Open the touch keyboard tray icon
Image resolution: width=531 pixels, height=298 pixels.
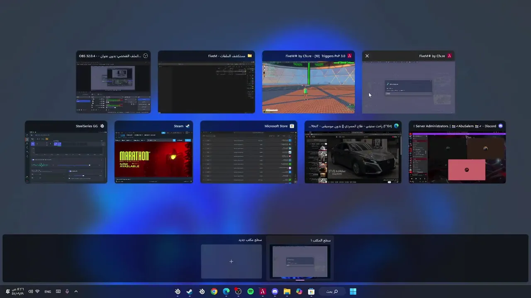(x=58, y=291)
